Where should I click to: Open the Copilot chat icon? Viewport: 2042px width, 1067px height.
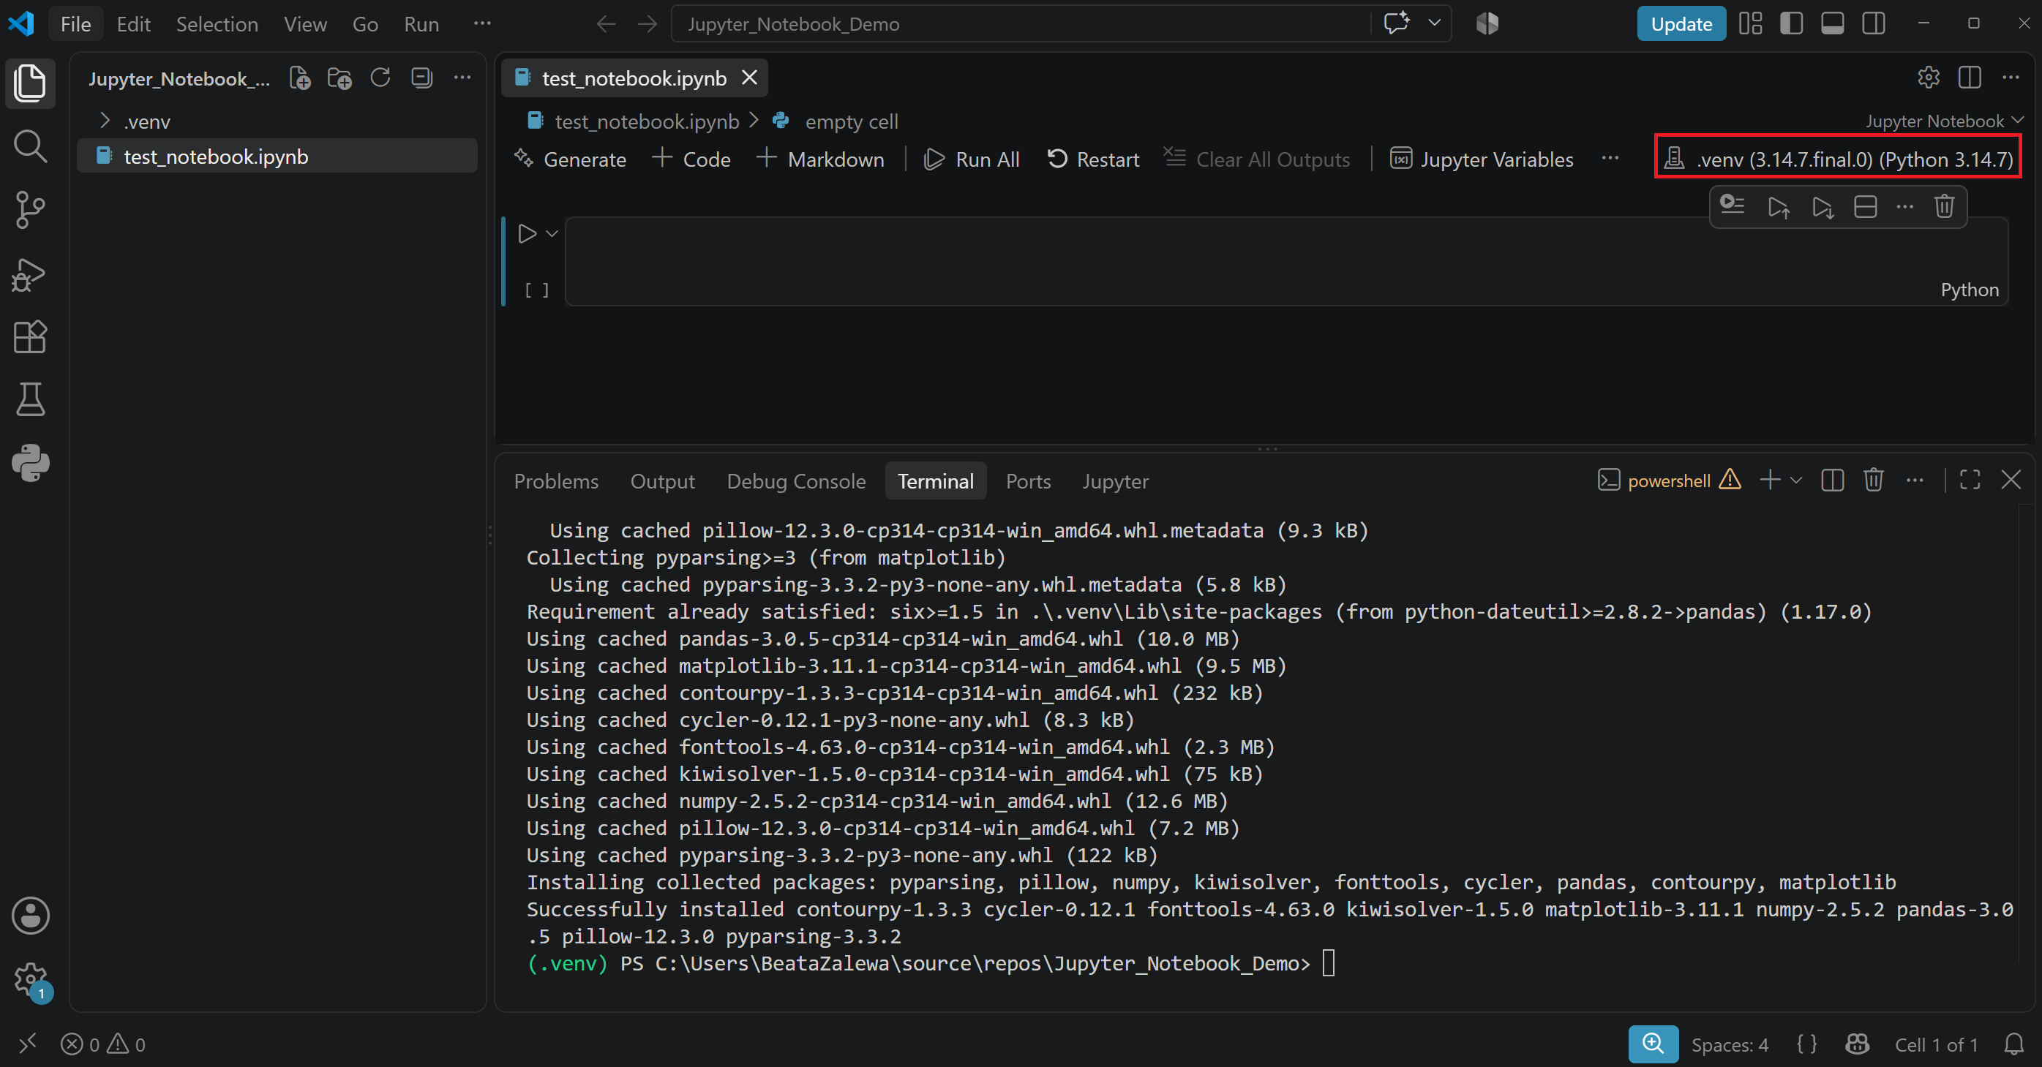point(1397,23)
